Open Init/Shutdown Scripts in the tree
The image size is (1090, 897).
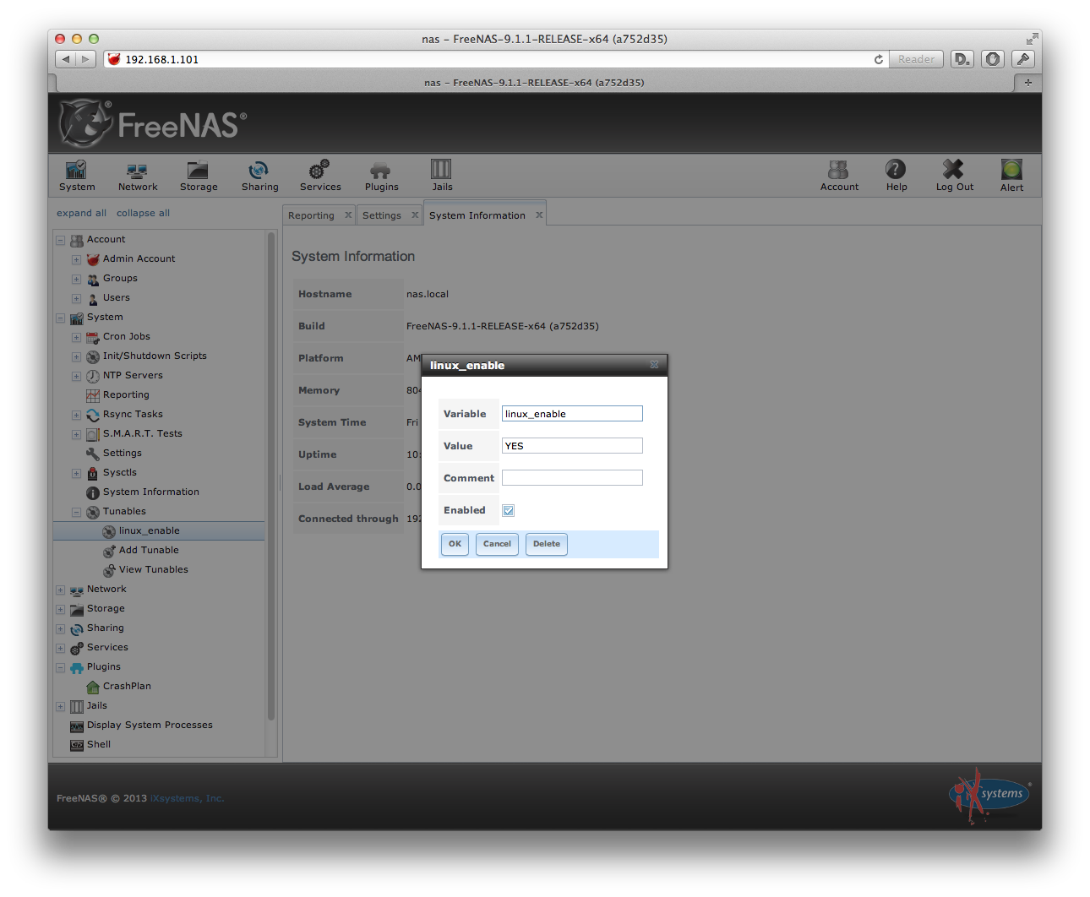155,356
